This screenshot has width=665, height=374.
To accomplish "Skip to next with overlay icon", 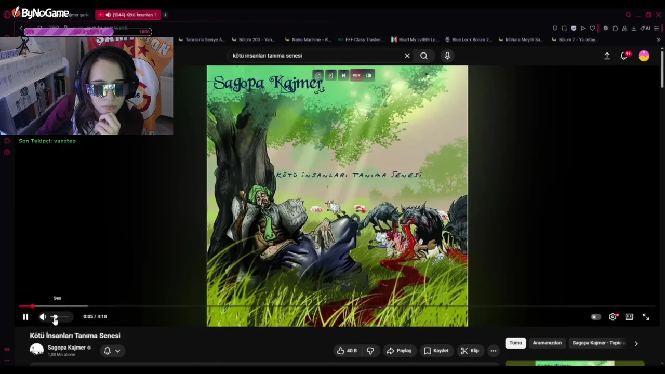I will [x=343, y=75].
